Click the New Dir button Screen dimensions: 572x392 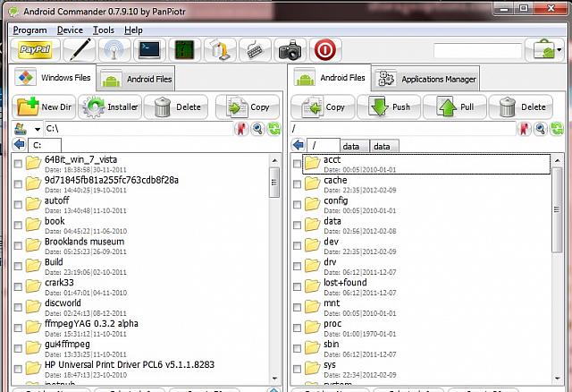[44, 107]
